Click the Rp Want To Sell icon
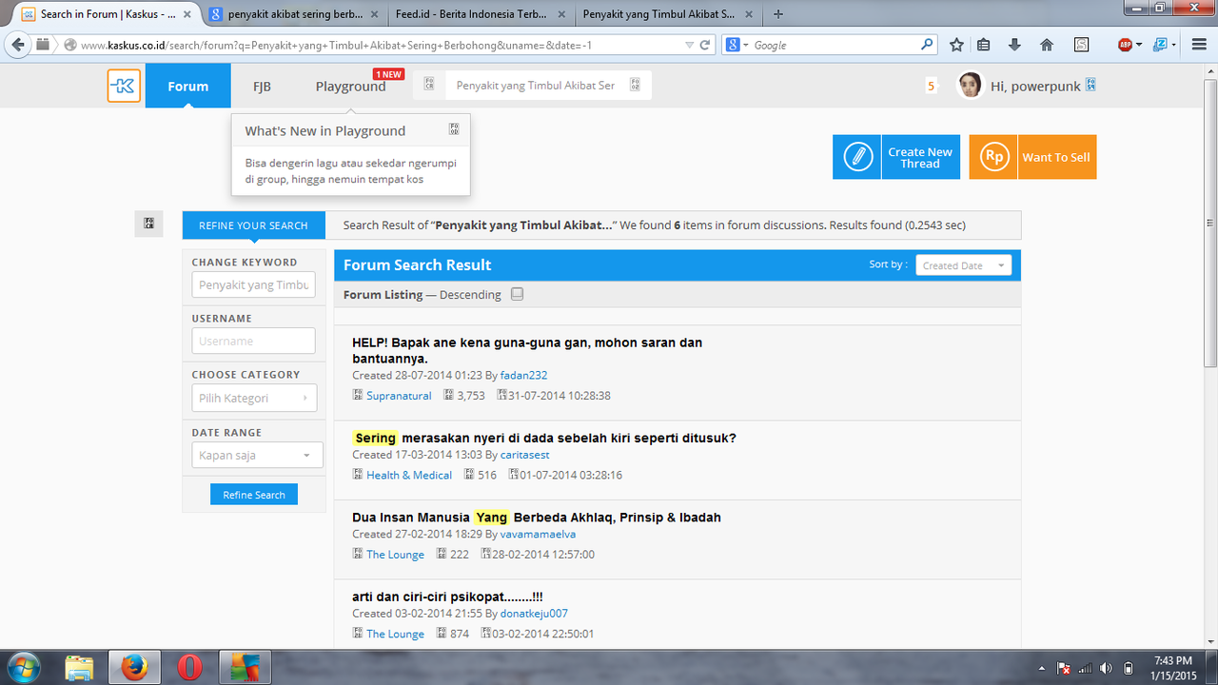Image resolution: width=1218 pixels, height=685 pixels. (993, 157)
